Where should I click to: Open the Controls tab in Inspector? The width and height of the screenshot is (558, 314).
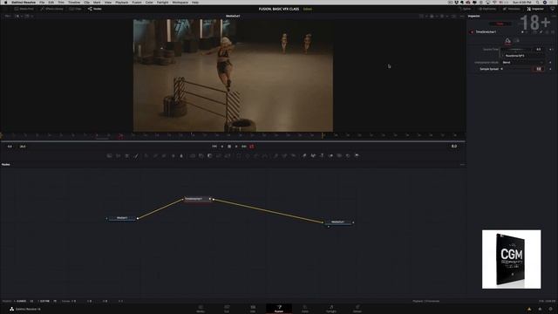coord(507,41)
